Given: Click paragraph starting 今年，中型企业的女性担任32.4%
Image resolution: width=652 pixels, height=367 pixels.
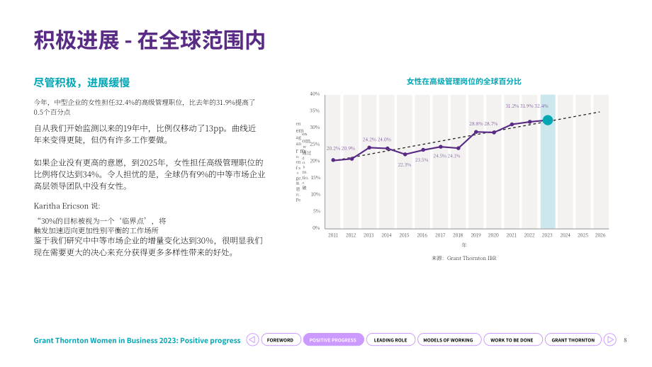Looking at the screenshot, I should tap(145, 107).
